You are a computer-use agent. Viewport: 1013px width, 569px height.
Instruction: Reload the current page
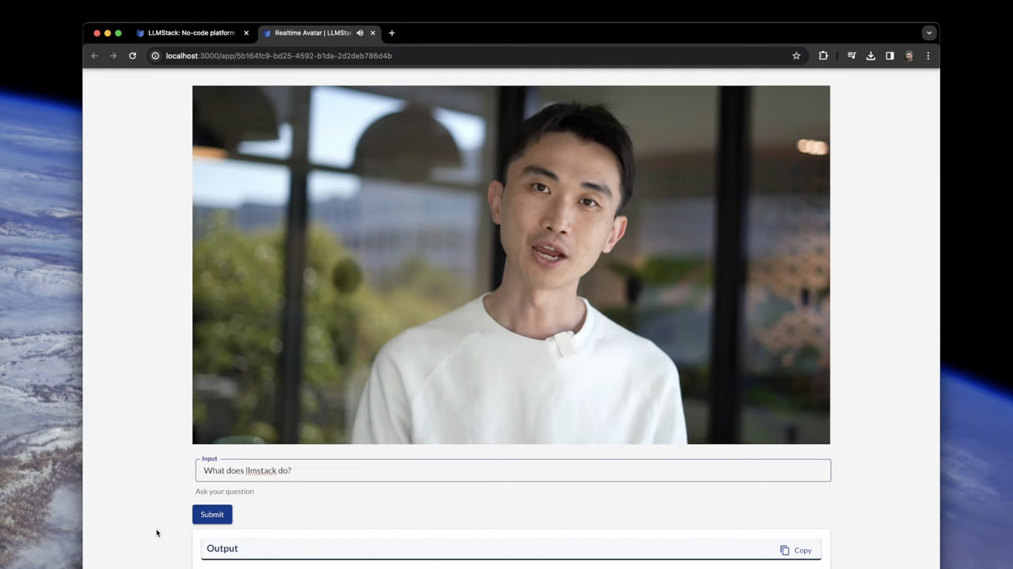[132, 55]
